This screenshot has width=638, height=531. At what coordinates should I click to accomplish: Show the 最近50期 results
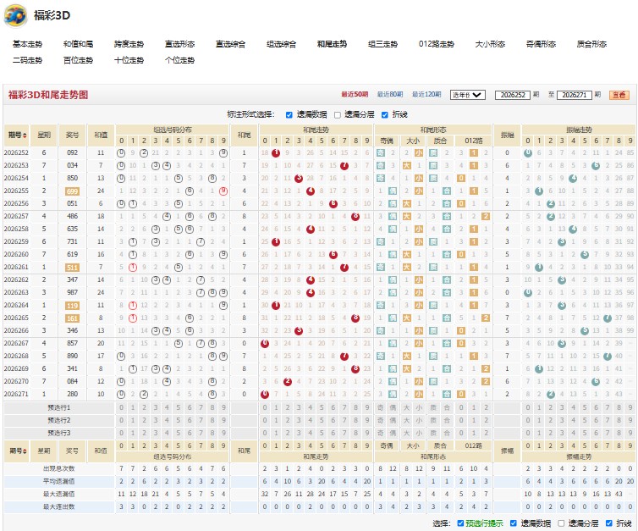[x=355, y=95]
